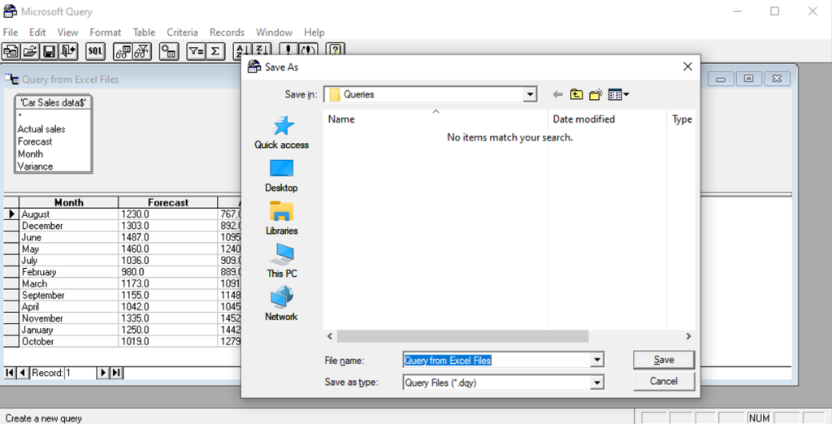Select 'Month' field in table list
Viewport: 832px width, 424px height.
30,154
